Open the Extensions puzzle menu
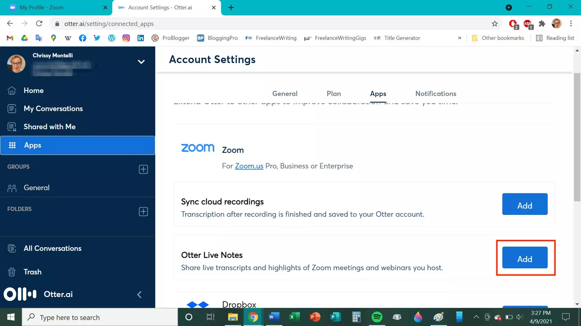 pyautogui.click(x=542, y=24)
